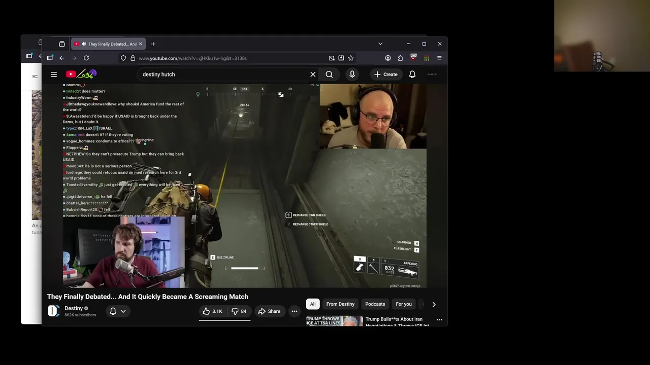The image size is (650, 365).
Task: Click the Create button
Action: (x=386, y=75)
